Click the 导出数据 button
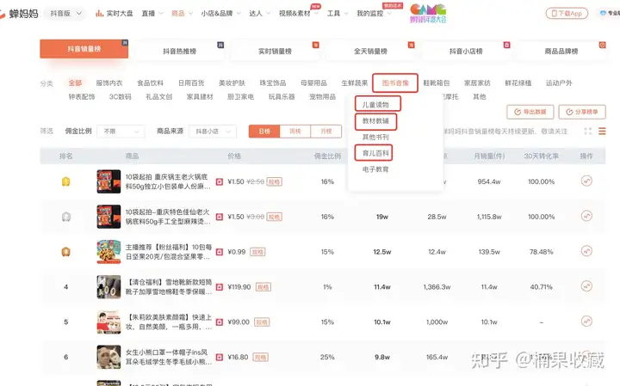This screenshot has height=386, width=620. (x=530, y=112)
